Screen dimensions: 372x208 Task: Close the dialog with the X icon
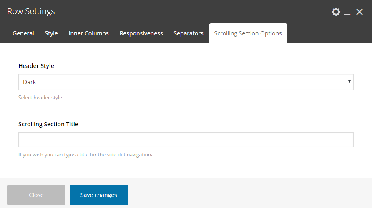click(x=359, y=12)
